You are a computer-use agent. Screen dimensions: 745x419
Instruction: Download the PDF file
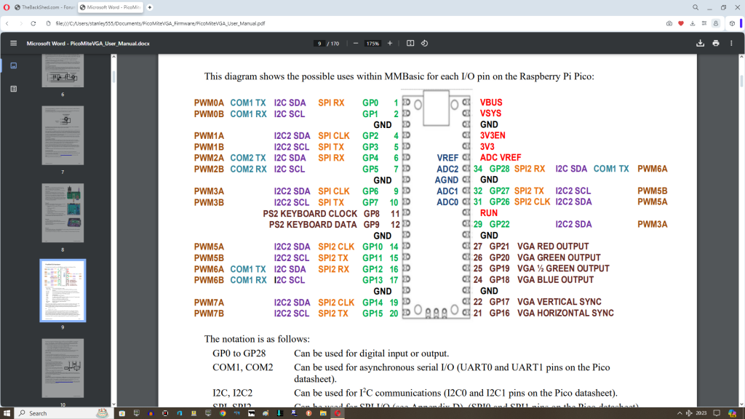700,43
